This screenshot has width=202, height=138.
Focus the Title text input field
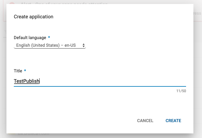(100, 81)
